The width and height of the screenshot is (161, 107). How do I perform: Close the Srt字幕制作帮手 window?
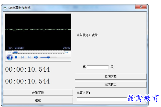click(141, 7)
